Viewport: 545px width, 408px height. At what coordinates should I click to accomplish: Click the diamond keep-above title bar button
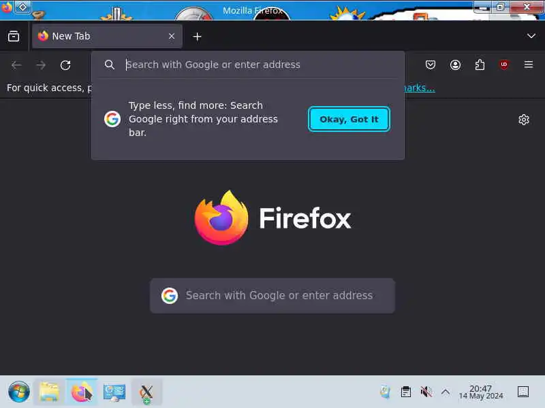coord(22,7)
